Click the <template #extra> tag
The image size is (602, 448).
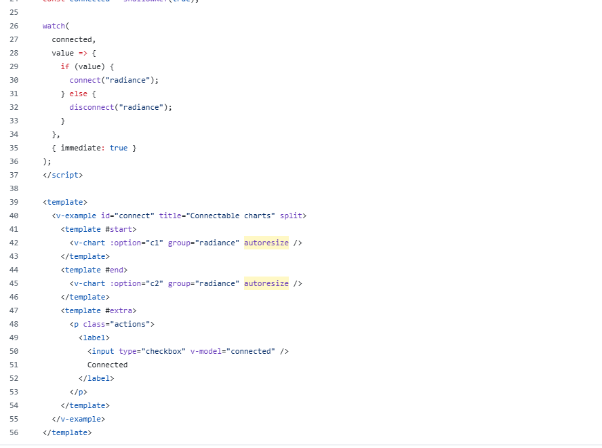(98, 311)
